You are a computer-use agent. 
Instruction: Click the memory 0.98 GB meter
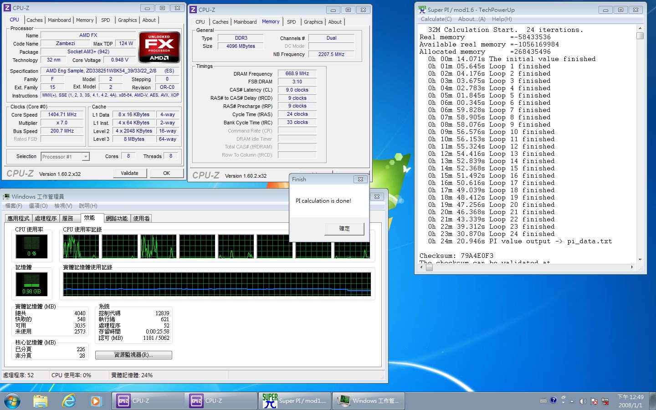(x=31, y=284)
